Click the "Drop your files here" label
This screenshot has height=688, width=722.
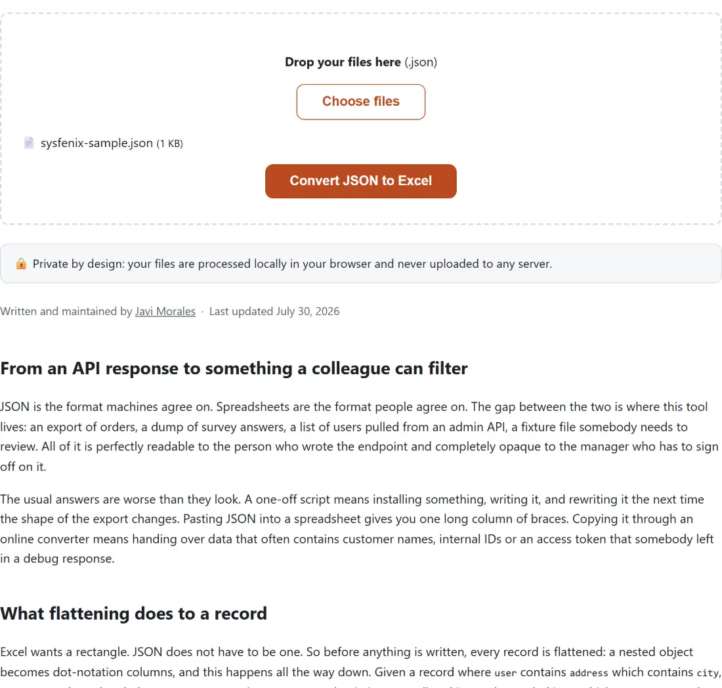pos(343,62)
